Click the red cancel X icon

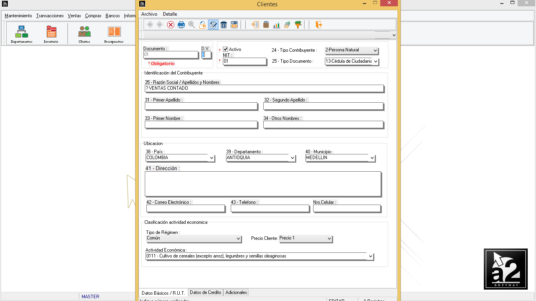tap(171, 25)
